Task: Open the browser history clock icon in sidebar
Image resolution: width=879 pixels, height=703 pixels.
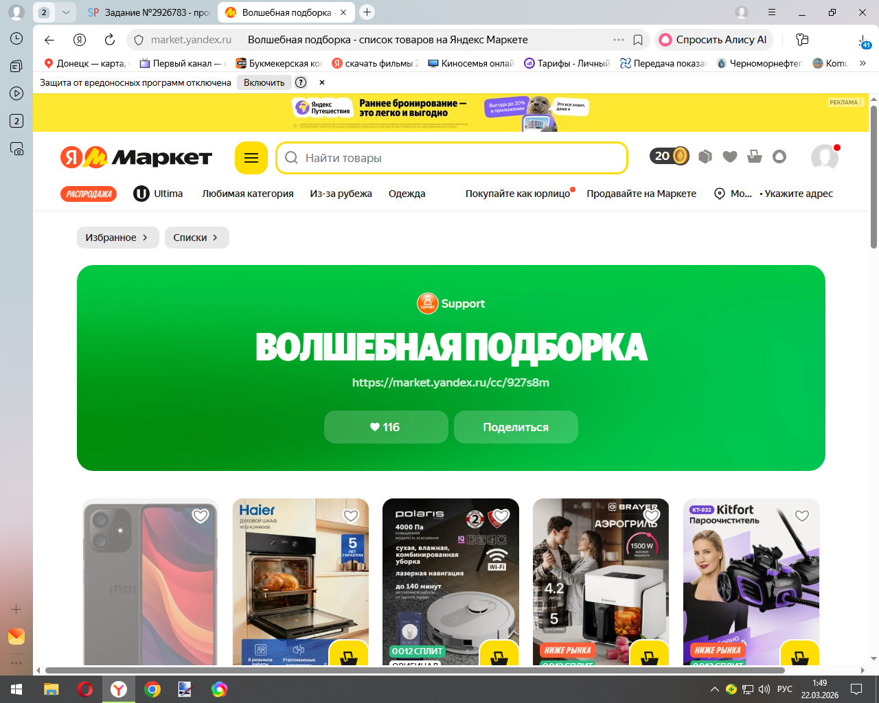Action: [16, 38]
